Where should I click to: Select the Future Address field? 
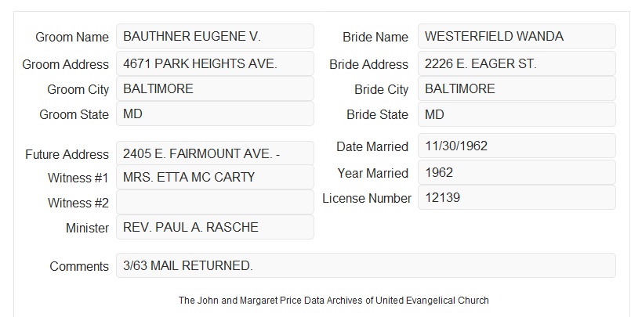215,153
